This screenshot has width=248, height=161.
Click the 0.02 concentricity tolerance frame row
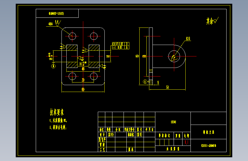pos(121,44)
